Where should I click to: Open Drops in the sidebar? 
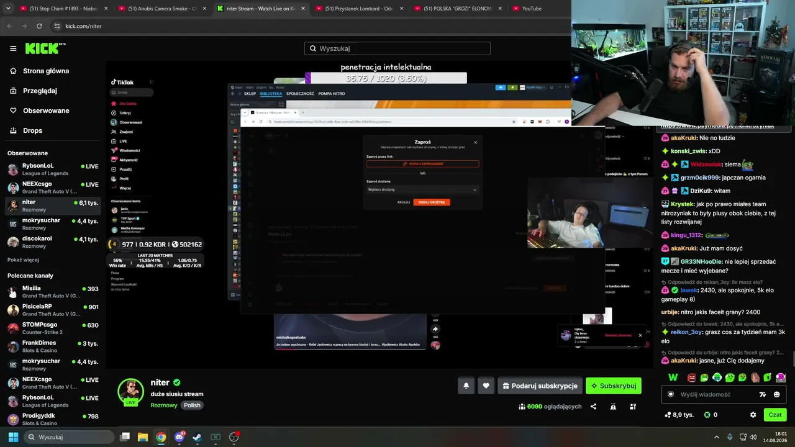(x=33, y=130)
